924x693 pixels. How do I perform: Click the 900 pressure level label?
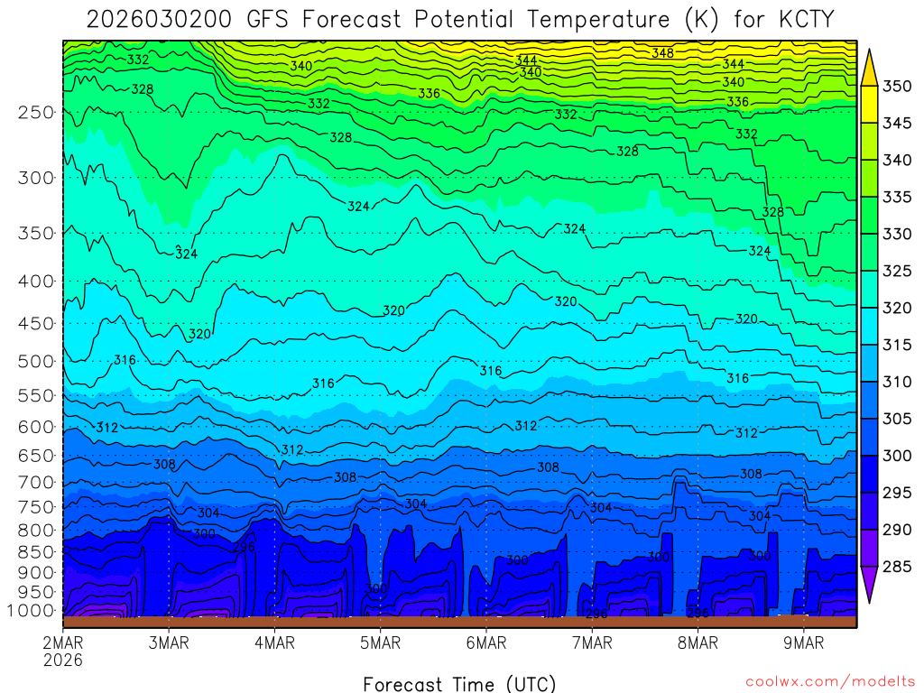coord(36,572)
